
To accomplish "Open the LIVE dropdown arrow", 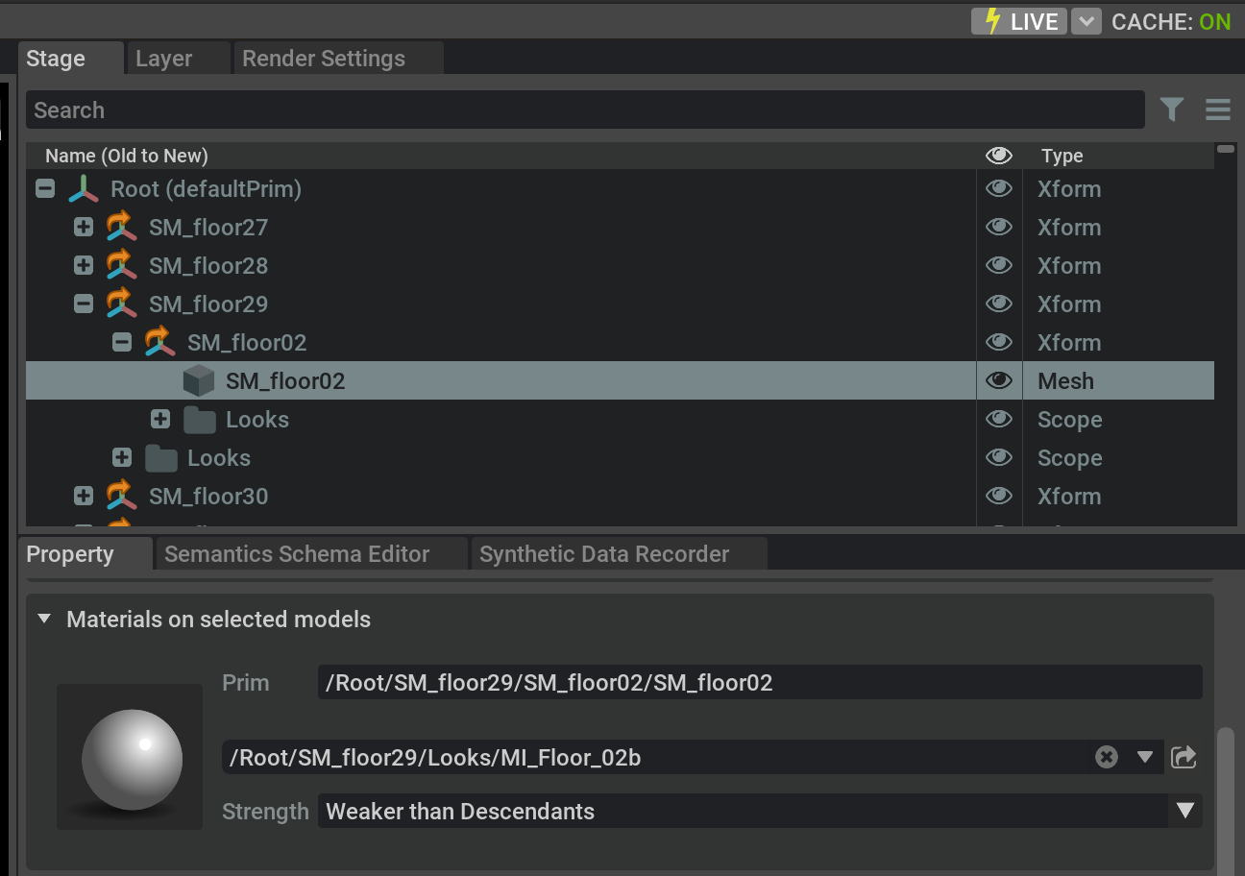I will pyautogui.click(x=1086, y=21).
